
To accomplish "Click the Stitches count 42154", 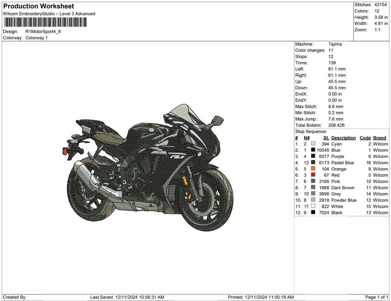I will pyautogui.click(x=381, y=5).
